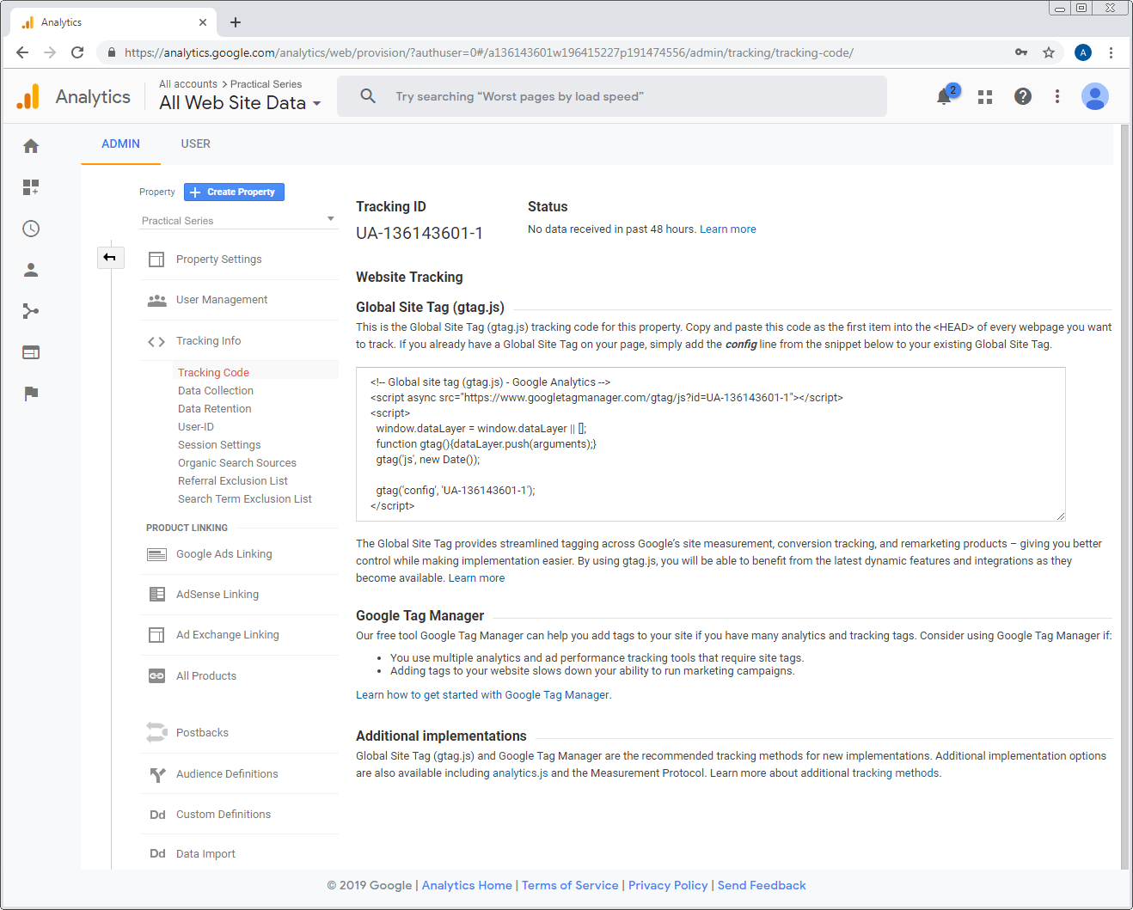Open Data Collection settings

tap(216, 390)
